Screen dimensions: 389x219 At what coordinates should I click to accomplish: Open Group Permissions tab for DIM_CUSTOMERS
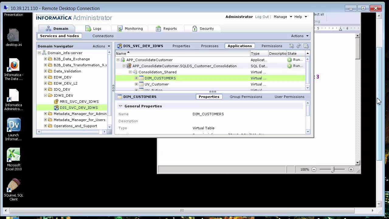(246, 97)
